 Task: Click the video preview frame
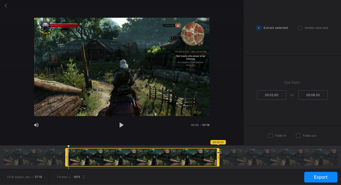(122, 67)
